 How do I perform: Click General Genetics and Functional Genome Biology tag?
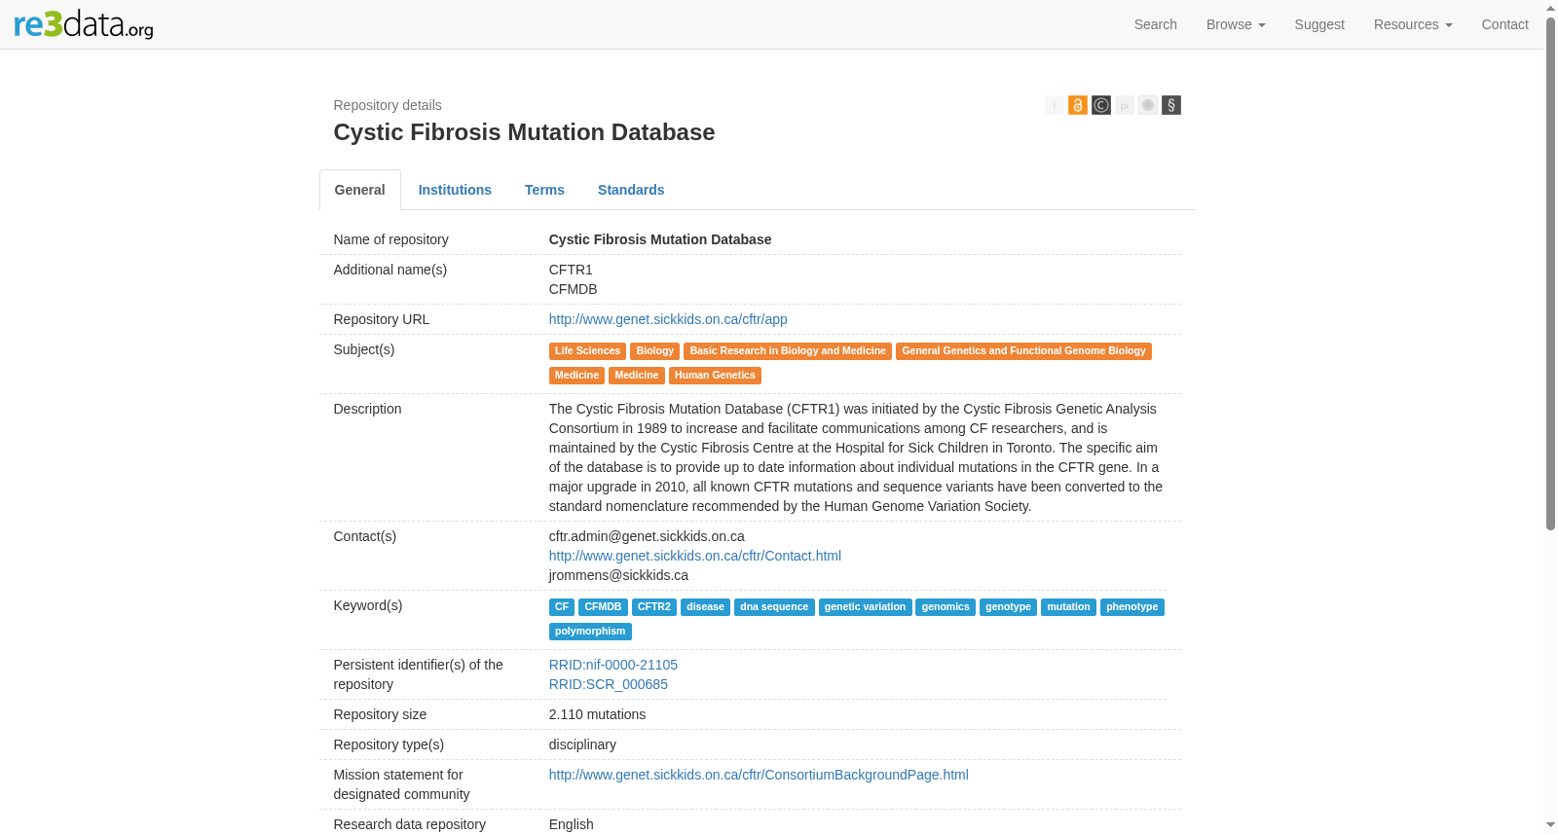click(x=1023, y=351)
